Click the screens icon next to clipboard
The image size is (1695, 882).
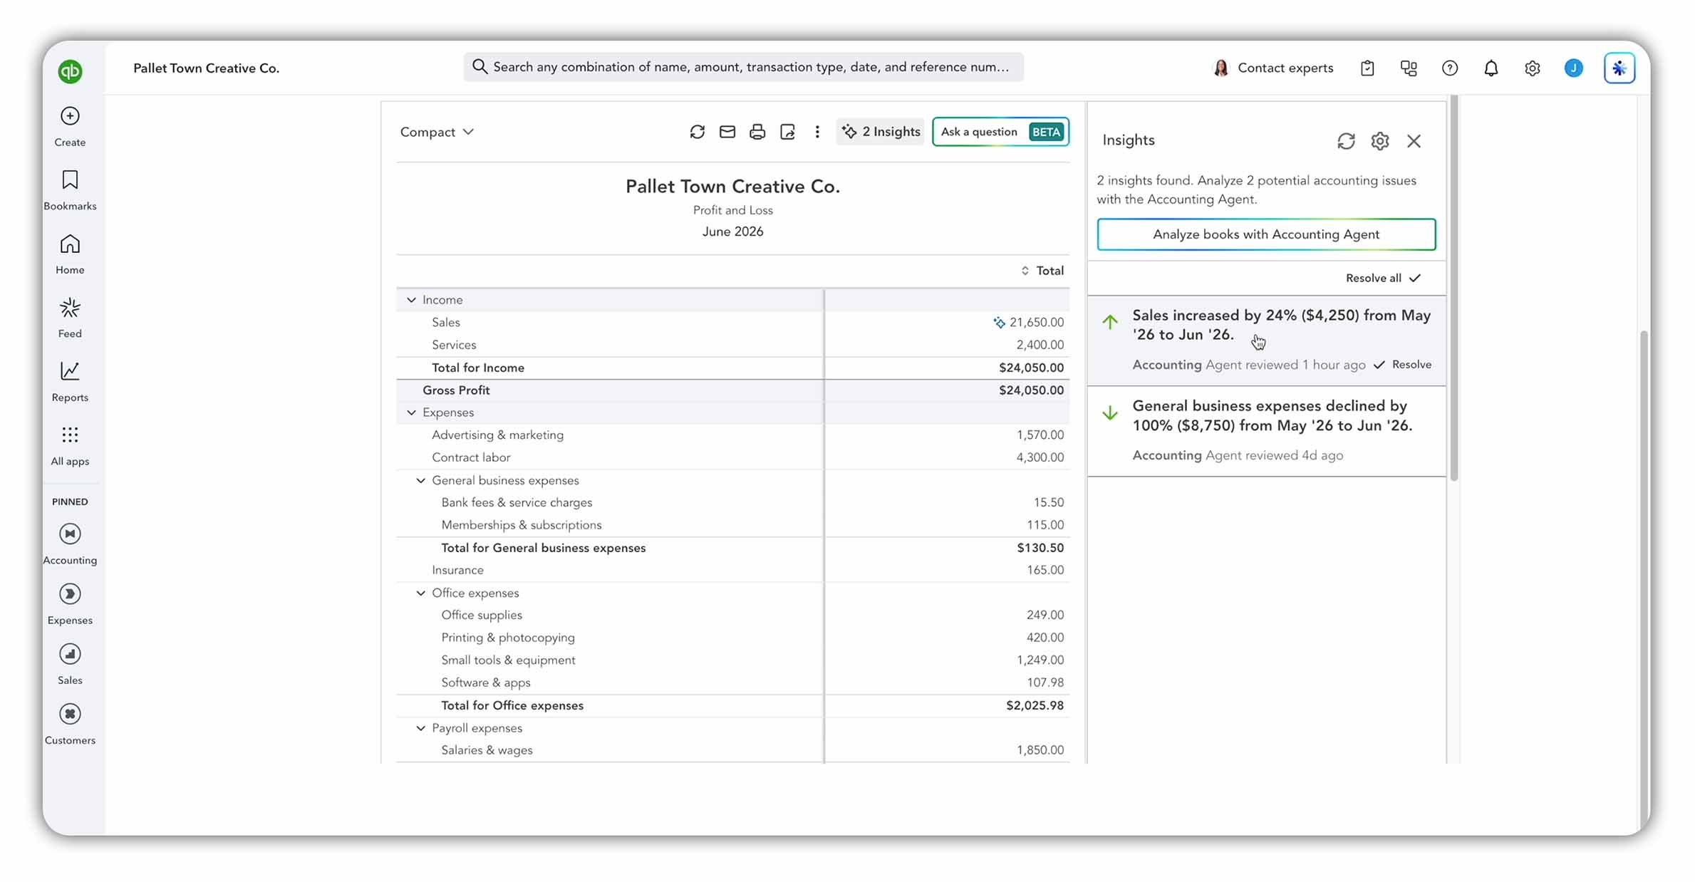click(x=1409, y=68)
